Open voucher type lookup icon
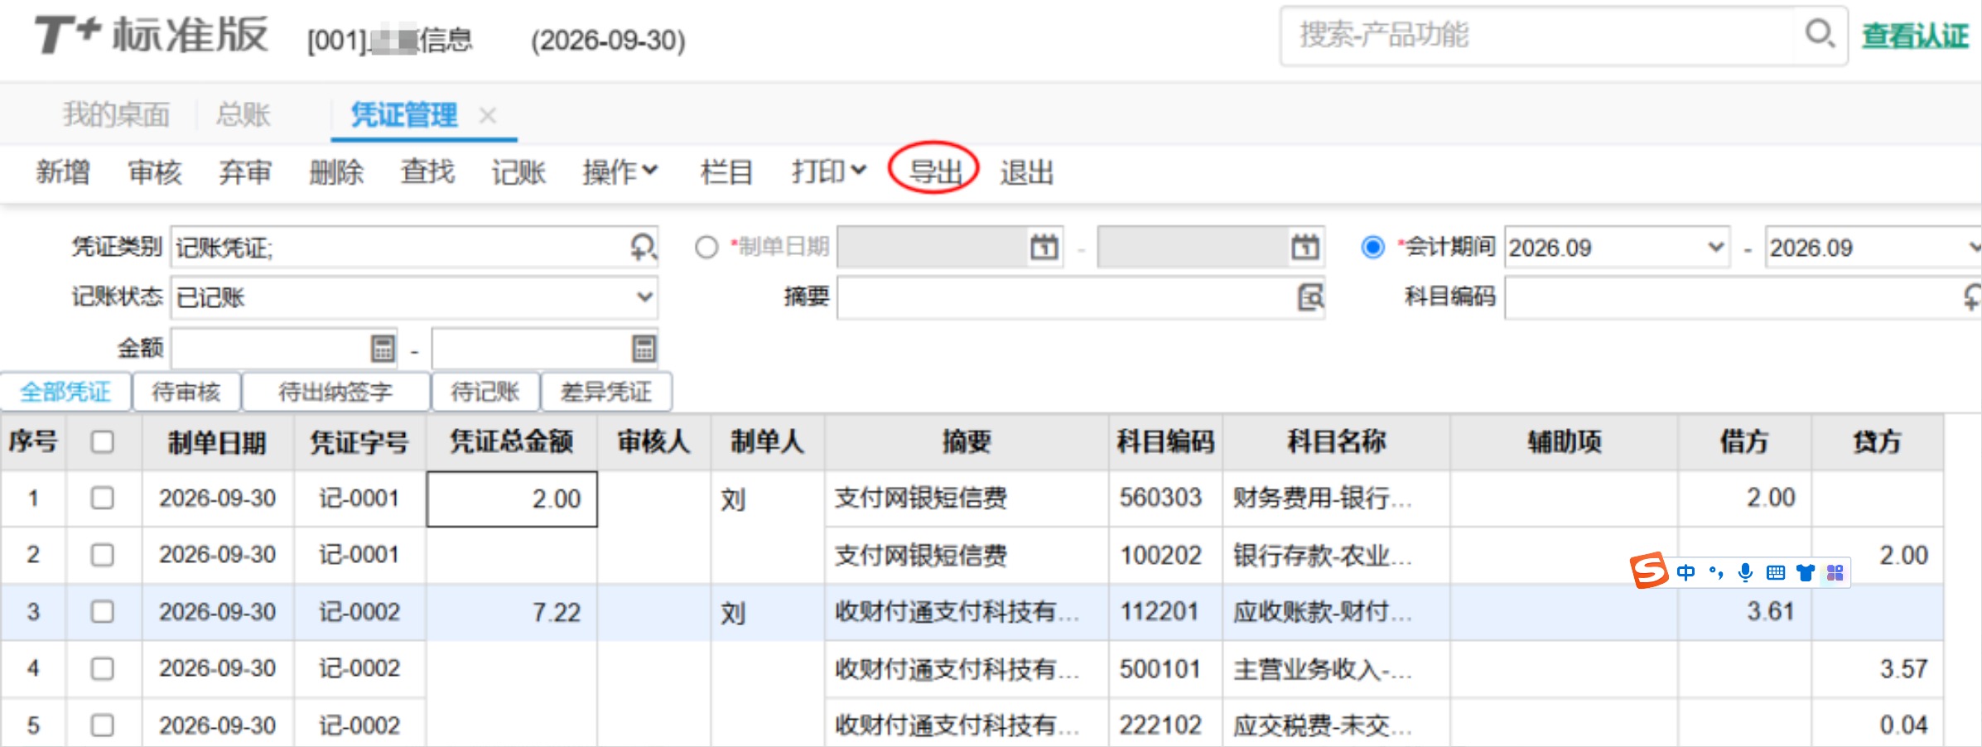1982x747 pixels. tap(644, 247)
